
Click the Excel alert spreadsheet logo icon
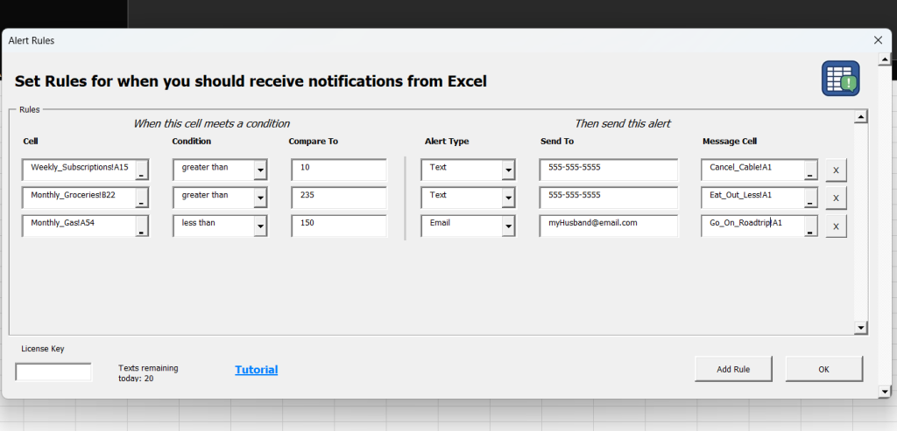click(x=840, y=79)
